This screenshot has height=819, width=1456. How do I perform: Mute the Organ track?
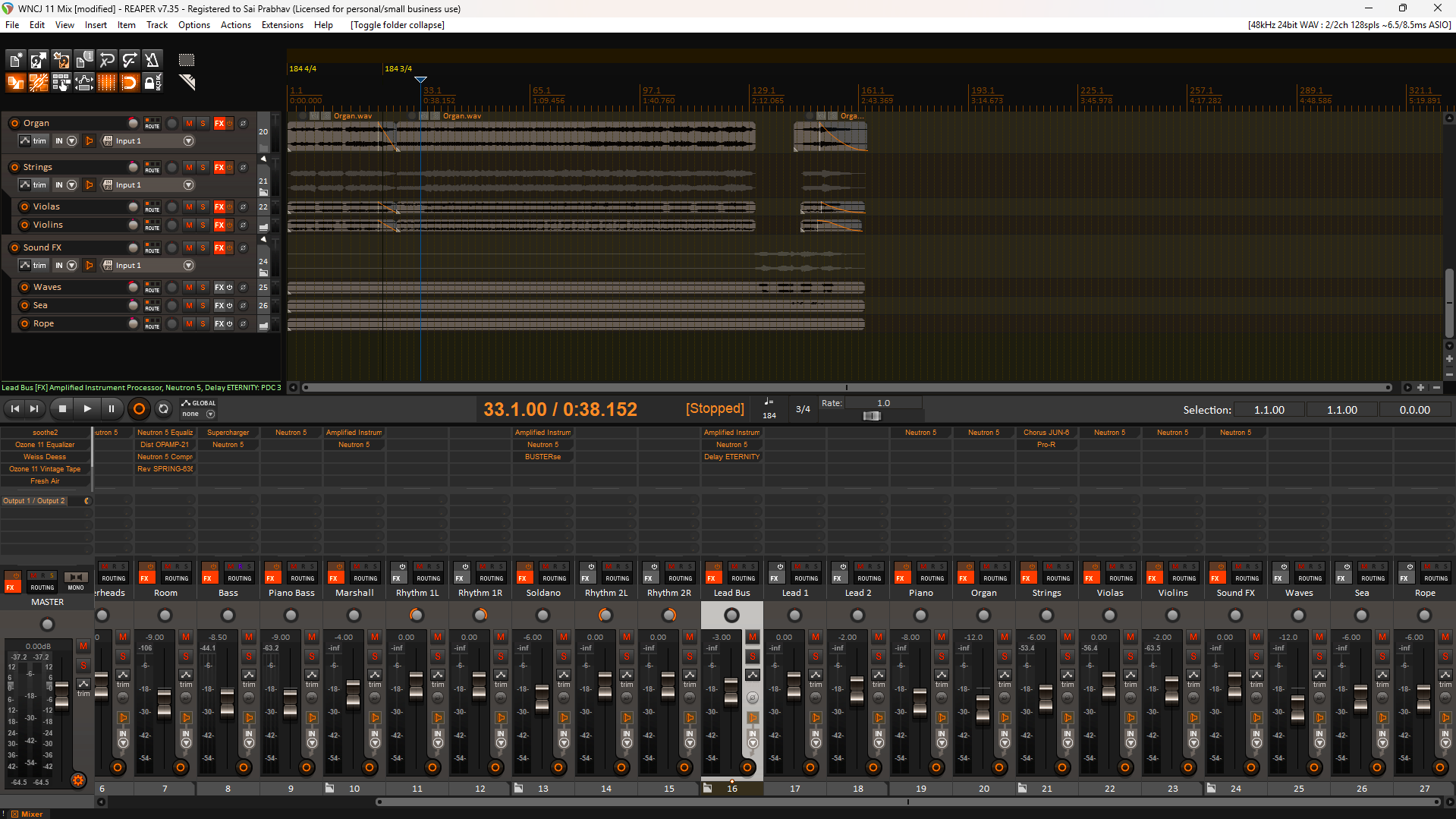(x=189, y=123)
